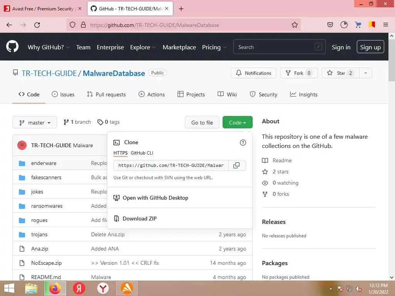Switch to the Projects tab
Screen dimensions: 395x296
point(191,94)
